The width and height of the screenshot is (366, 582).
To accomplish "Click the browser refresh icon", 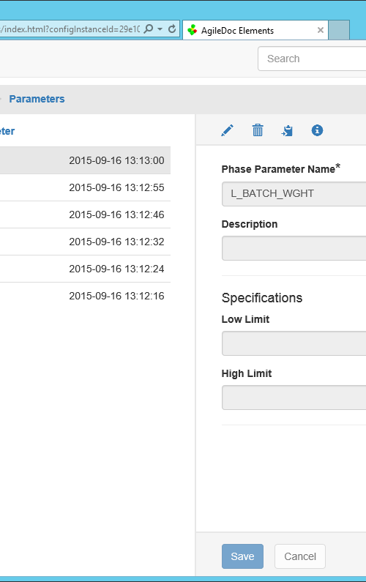I will click(x=172, y=29).
